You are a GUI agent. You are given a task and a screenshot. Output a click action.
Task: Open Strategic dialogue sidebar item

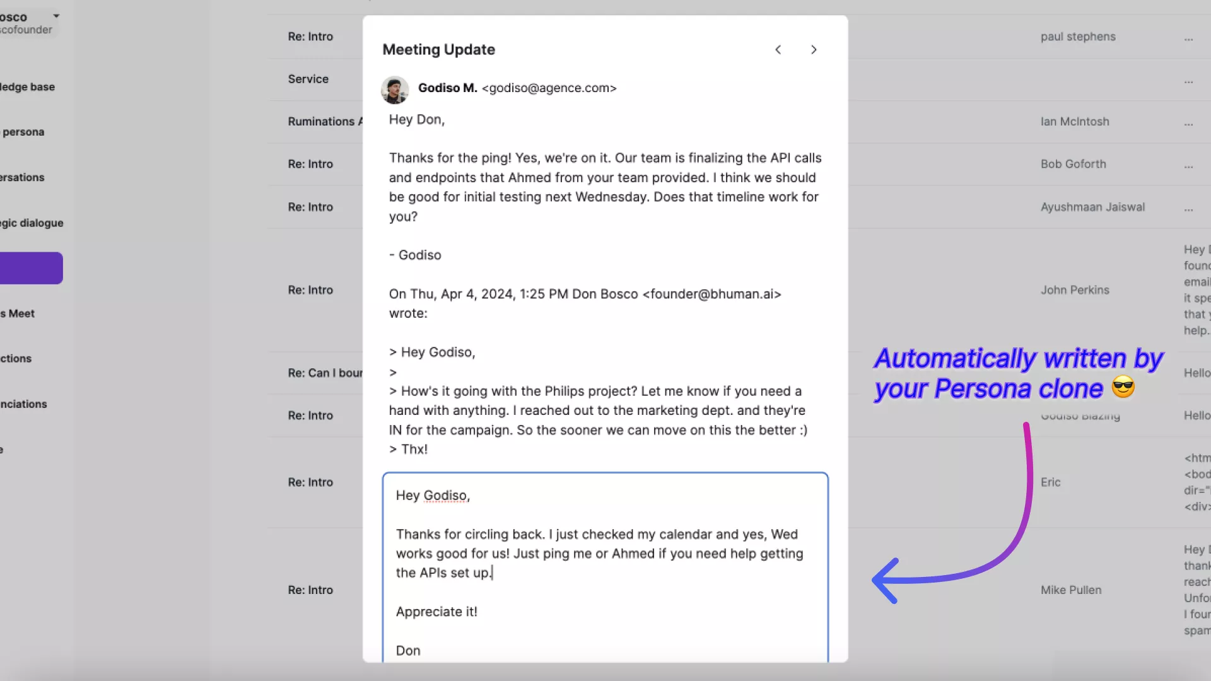[x=32, y=223]
